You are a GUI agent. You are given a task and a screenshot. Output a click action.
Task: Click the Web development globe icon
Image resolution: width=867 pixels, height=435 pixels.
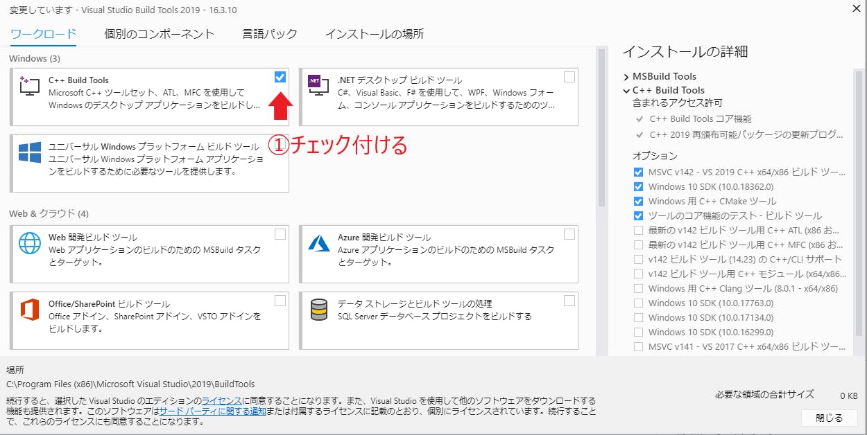click(30, 244)
